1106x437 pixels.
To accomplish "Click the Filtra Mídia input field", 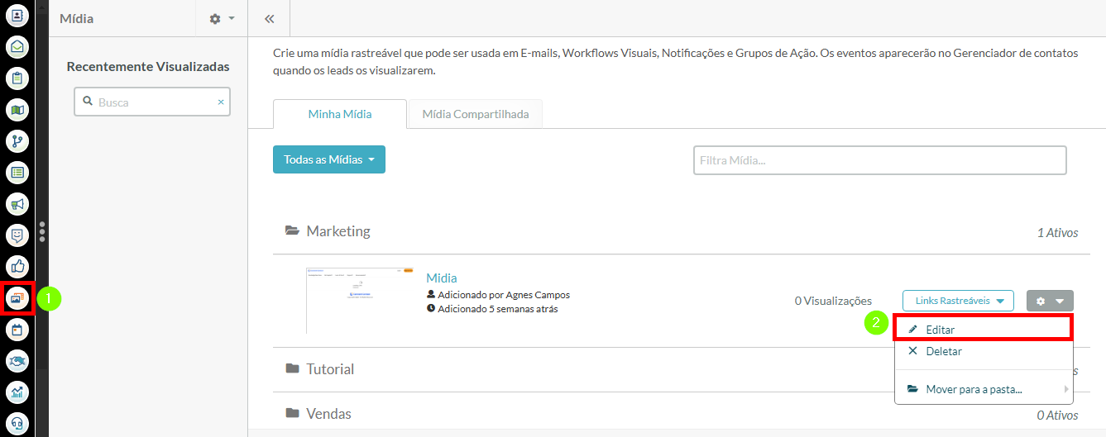I will [879, 160].
